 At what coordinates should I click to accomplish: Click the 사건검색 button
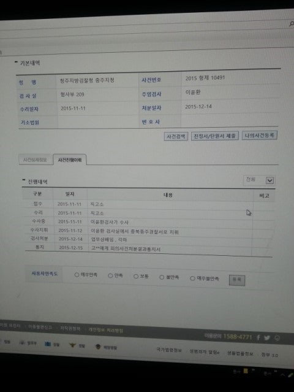click(x=176, y=137)
